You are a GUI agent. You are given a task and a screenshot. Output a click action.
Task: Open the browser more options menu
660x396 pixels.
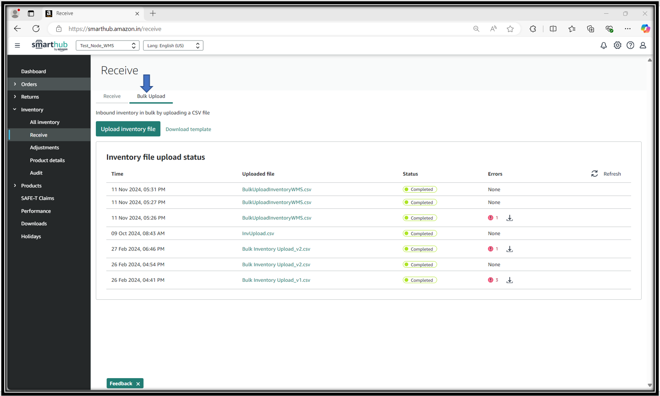(627, 29)
